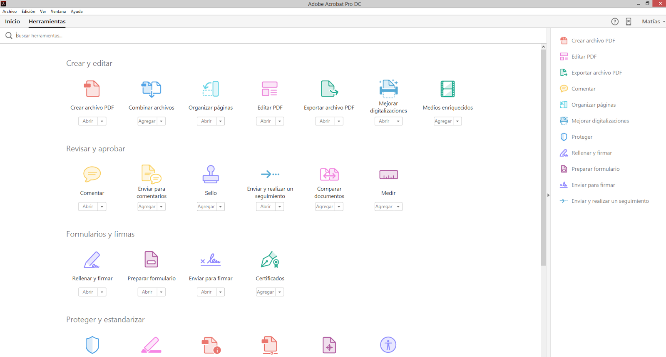Switch to the Inicio tab
The width and height of the screenshot is (666, 357).
(x=12, y=22)
